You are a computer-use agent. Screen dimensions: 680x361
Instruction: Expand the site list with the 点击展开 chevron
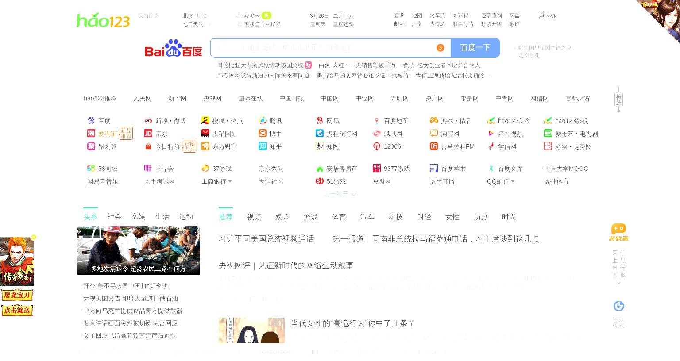point(354,194)
